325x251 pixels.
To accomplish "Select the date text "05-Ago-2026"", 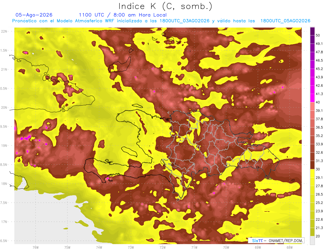I will click(34, 15).
